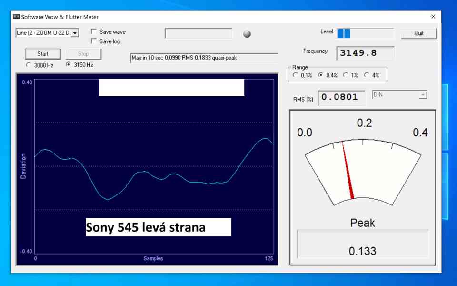Set the range to 0.1%
This screenshot has width=457, height=286.
tap(296, 75)
